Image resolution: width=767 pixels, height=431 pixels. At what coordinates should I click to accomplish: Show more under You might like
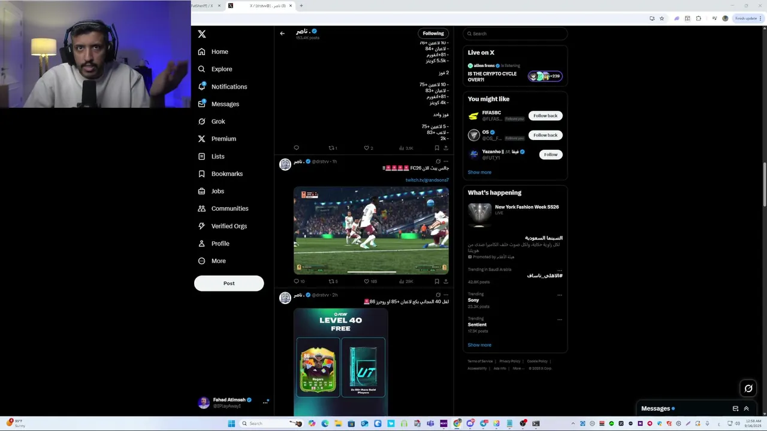coord(479,172)
